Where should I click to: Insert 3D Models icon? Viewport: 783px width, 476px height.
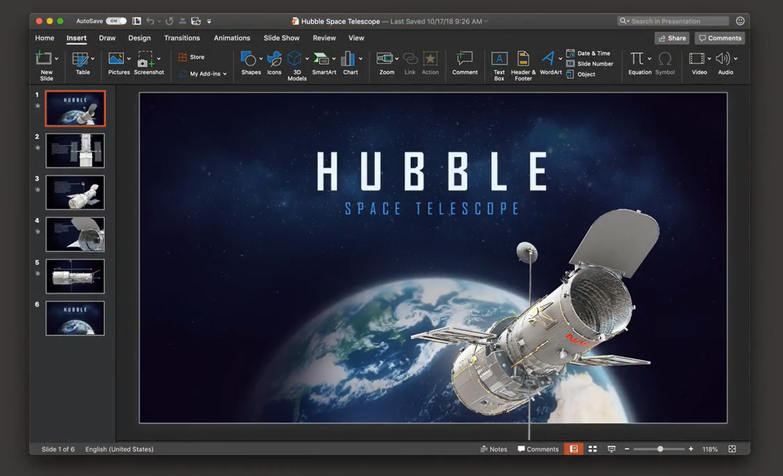click(294, 59)
